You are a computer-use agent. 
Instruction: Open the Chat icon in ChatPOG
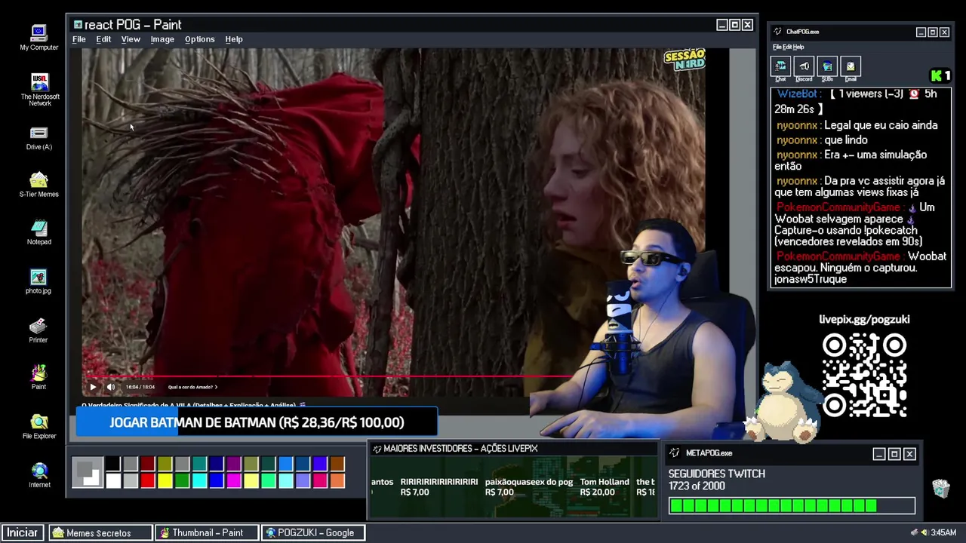tap(780, 66)
